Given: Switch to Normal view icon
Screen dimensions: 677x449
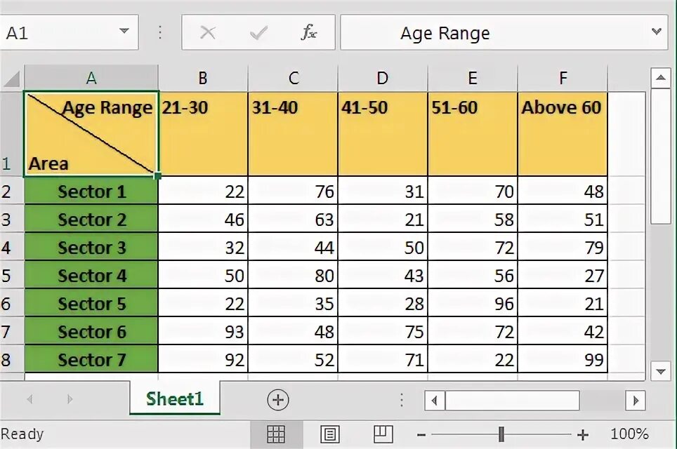Looking at the screenshot, I should (276, 434).
